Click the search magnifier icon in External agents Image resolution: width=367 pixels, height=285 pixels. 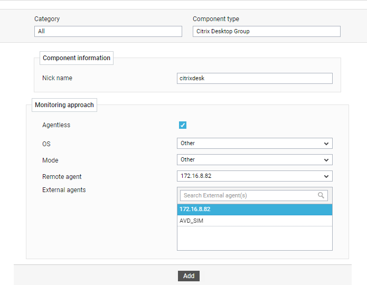tap(321, 195)
